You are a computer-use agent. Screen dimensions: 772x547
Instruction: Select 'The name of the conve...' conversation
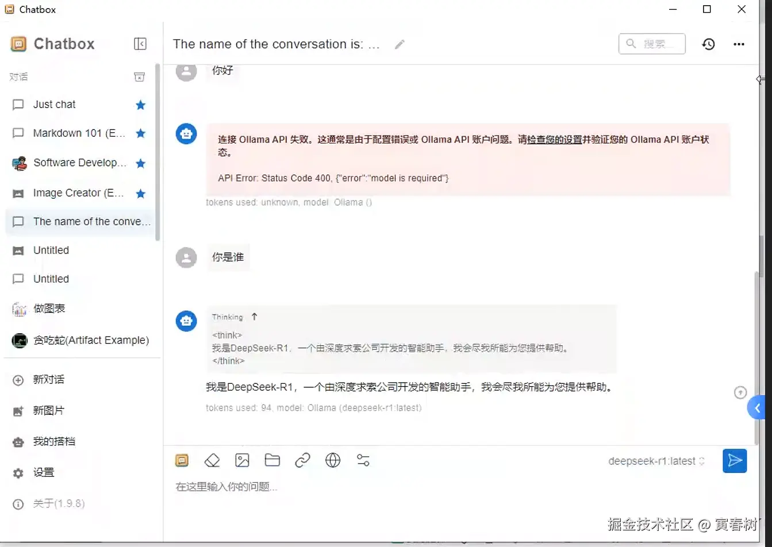80,222
